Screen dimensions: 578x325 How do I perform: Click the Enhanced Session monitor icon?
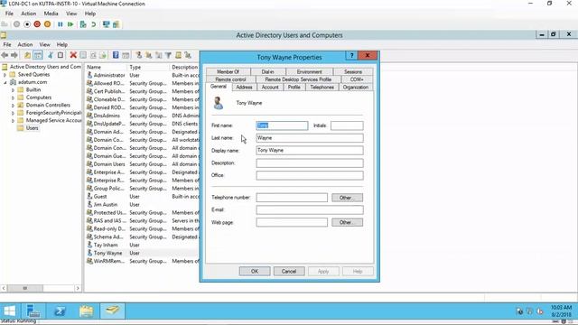coord(107,24)
